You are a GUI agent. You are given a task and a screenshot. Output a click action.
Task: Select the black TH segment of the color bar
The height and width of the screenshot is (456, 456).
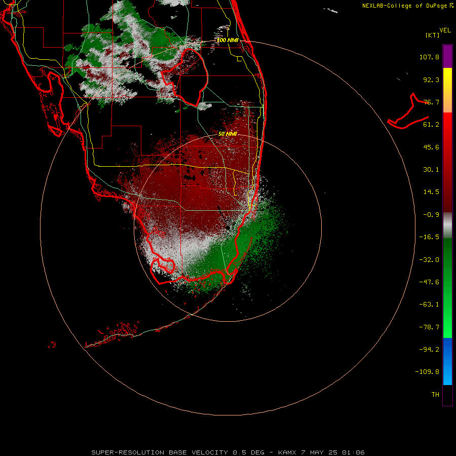(447, 395)
